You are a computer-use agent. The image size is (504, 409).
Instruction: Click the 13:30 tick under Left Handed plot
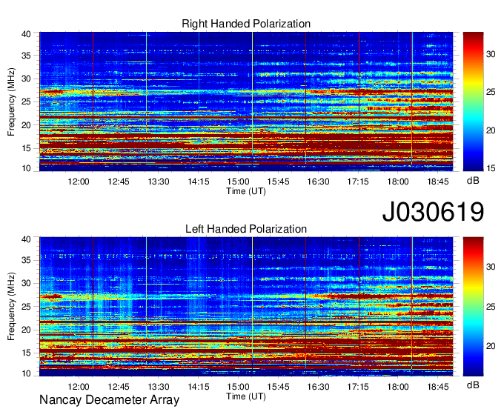(x=159, y=387)
